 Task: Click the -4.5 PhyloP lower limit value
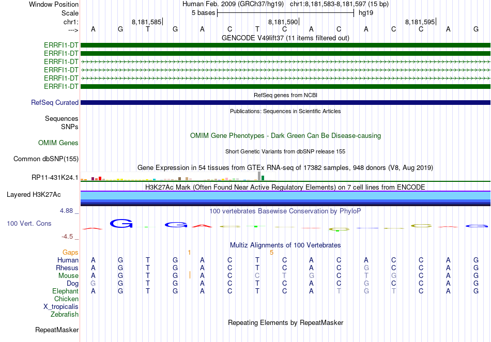67,237
